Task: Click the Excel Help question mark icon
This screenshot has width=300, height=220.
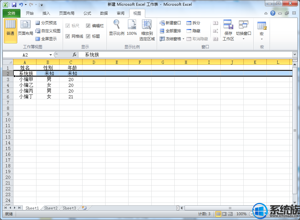Action: (273, 13)
